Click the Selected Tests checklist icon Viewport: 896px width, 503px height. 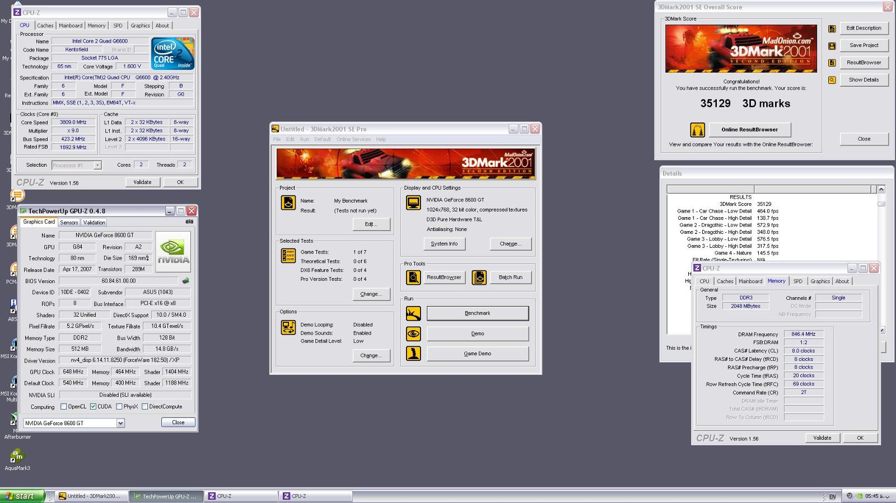(288, 256)
